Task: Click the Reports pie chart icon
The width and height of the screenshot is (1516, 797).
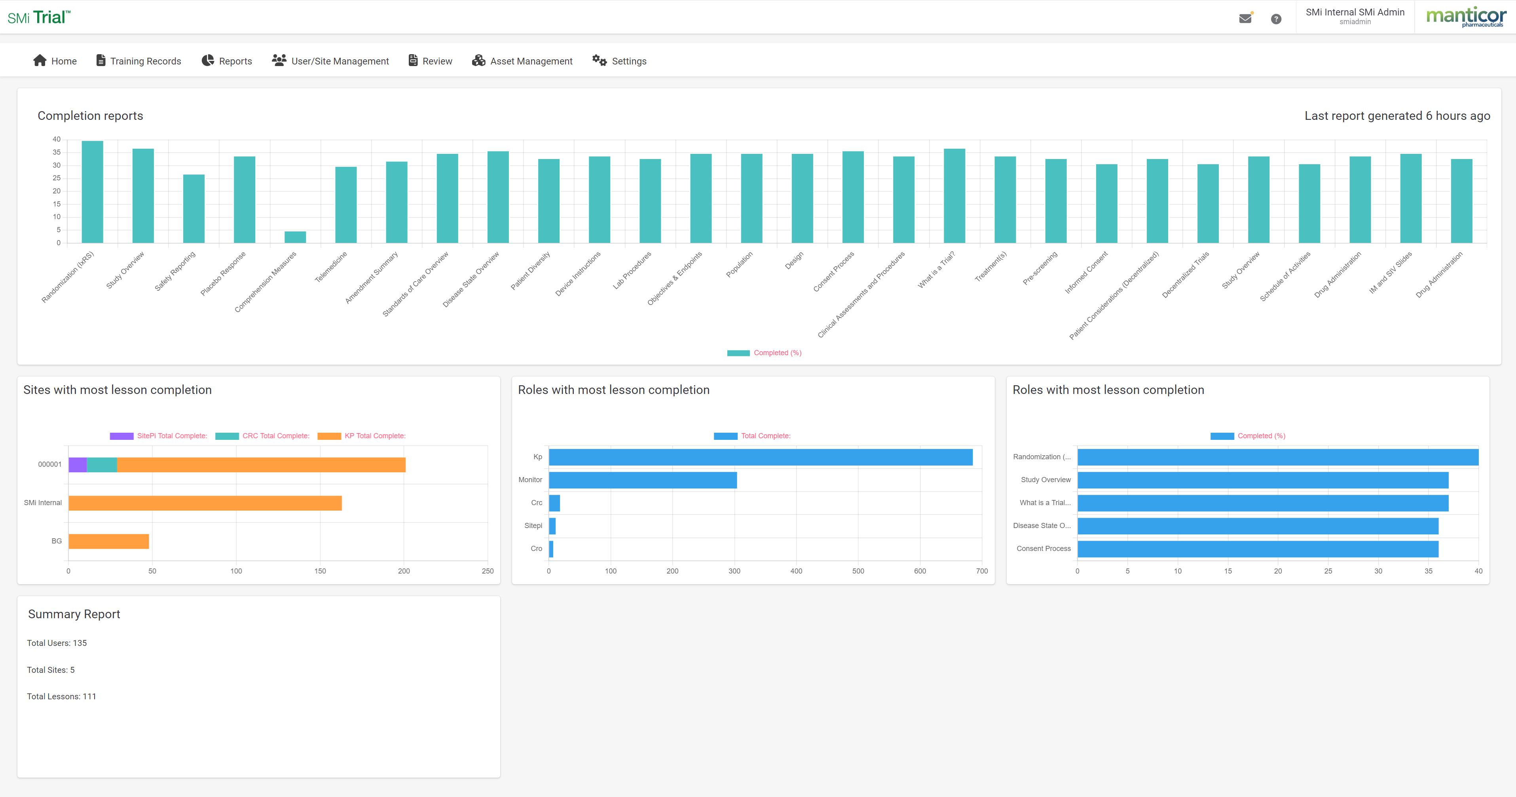Action: coord(208,61)
